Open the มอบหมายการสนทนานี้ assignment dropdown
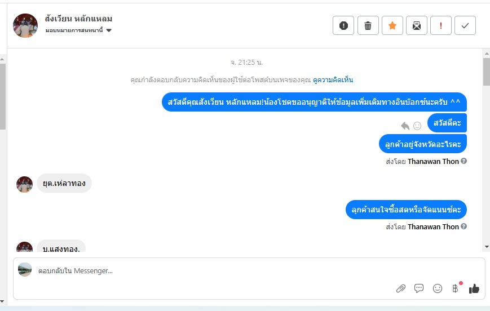 78,30
